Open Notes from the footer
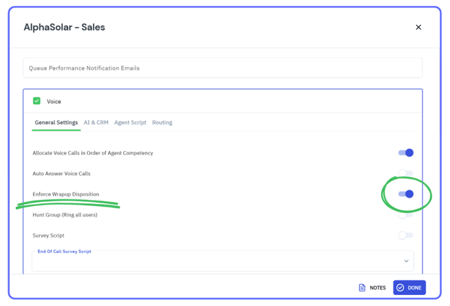450x306 pixels. (377, 287)
